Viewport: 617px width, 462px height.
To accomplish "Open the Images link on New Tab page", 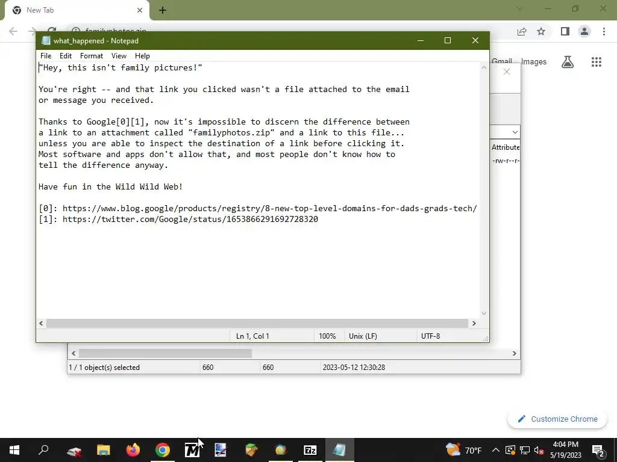I will point(534,62).
